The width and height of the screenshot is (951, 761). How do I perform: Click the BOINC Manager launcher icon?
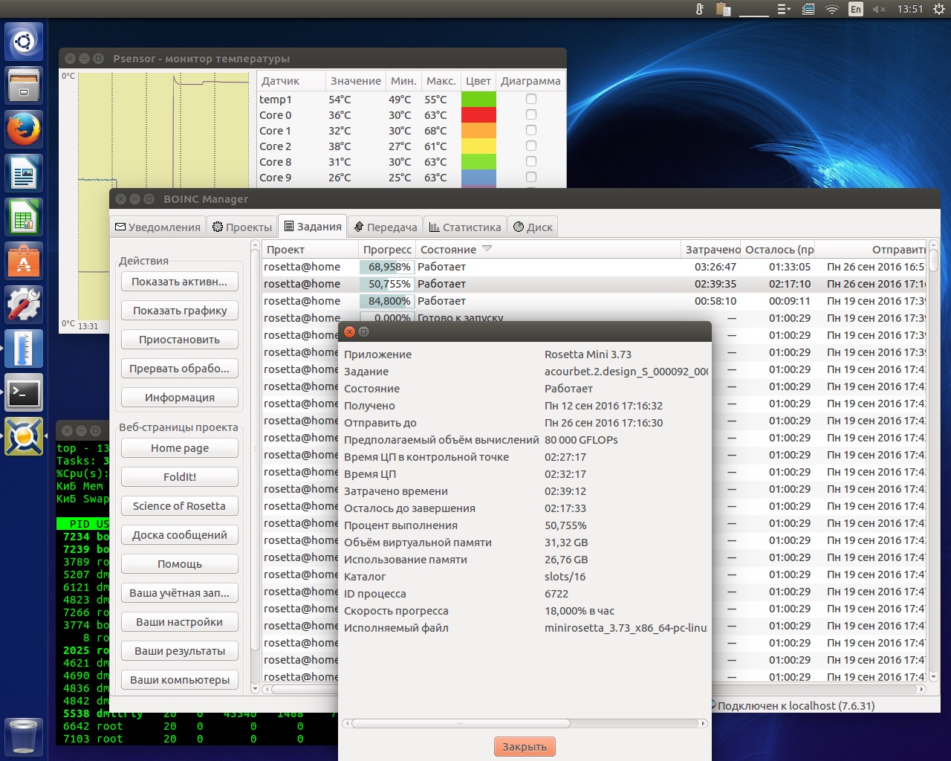tap(24, 436)
